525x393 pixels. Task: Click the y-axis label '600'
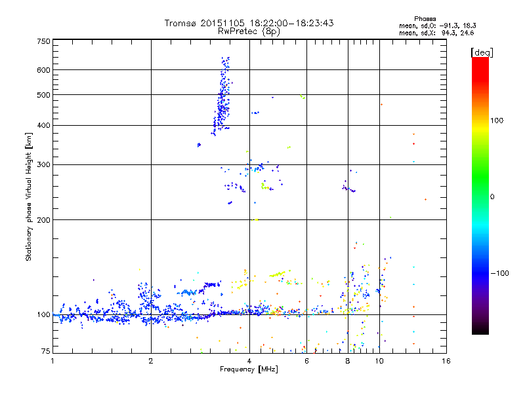(x=43, y=70)
